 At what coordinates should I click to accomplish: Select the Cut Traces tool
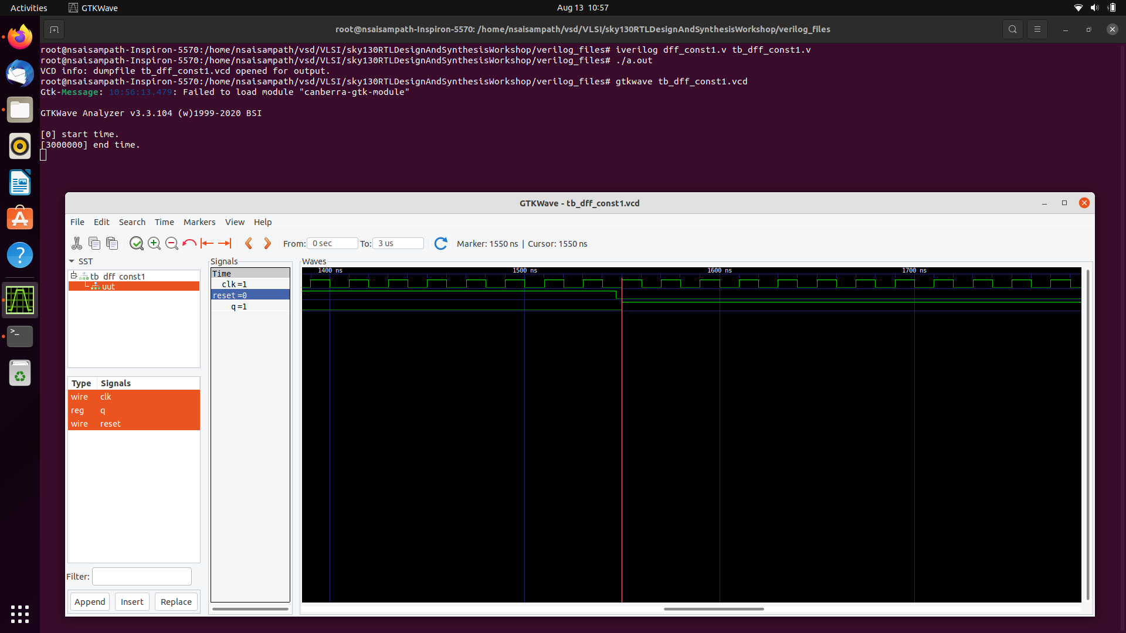pos(77,243)
